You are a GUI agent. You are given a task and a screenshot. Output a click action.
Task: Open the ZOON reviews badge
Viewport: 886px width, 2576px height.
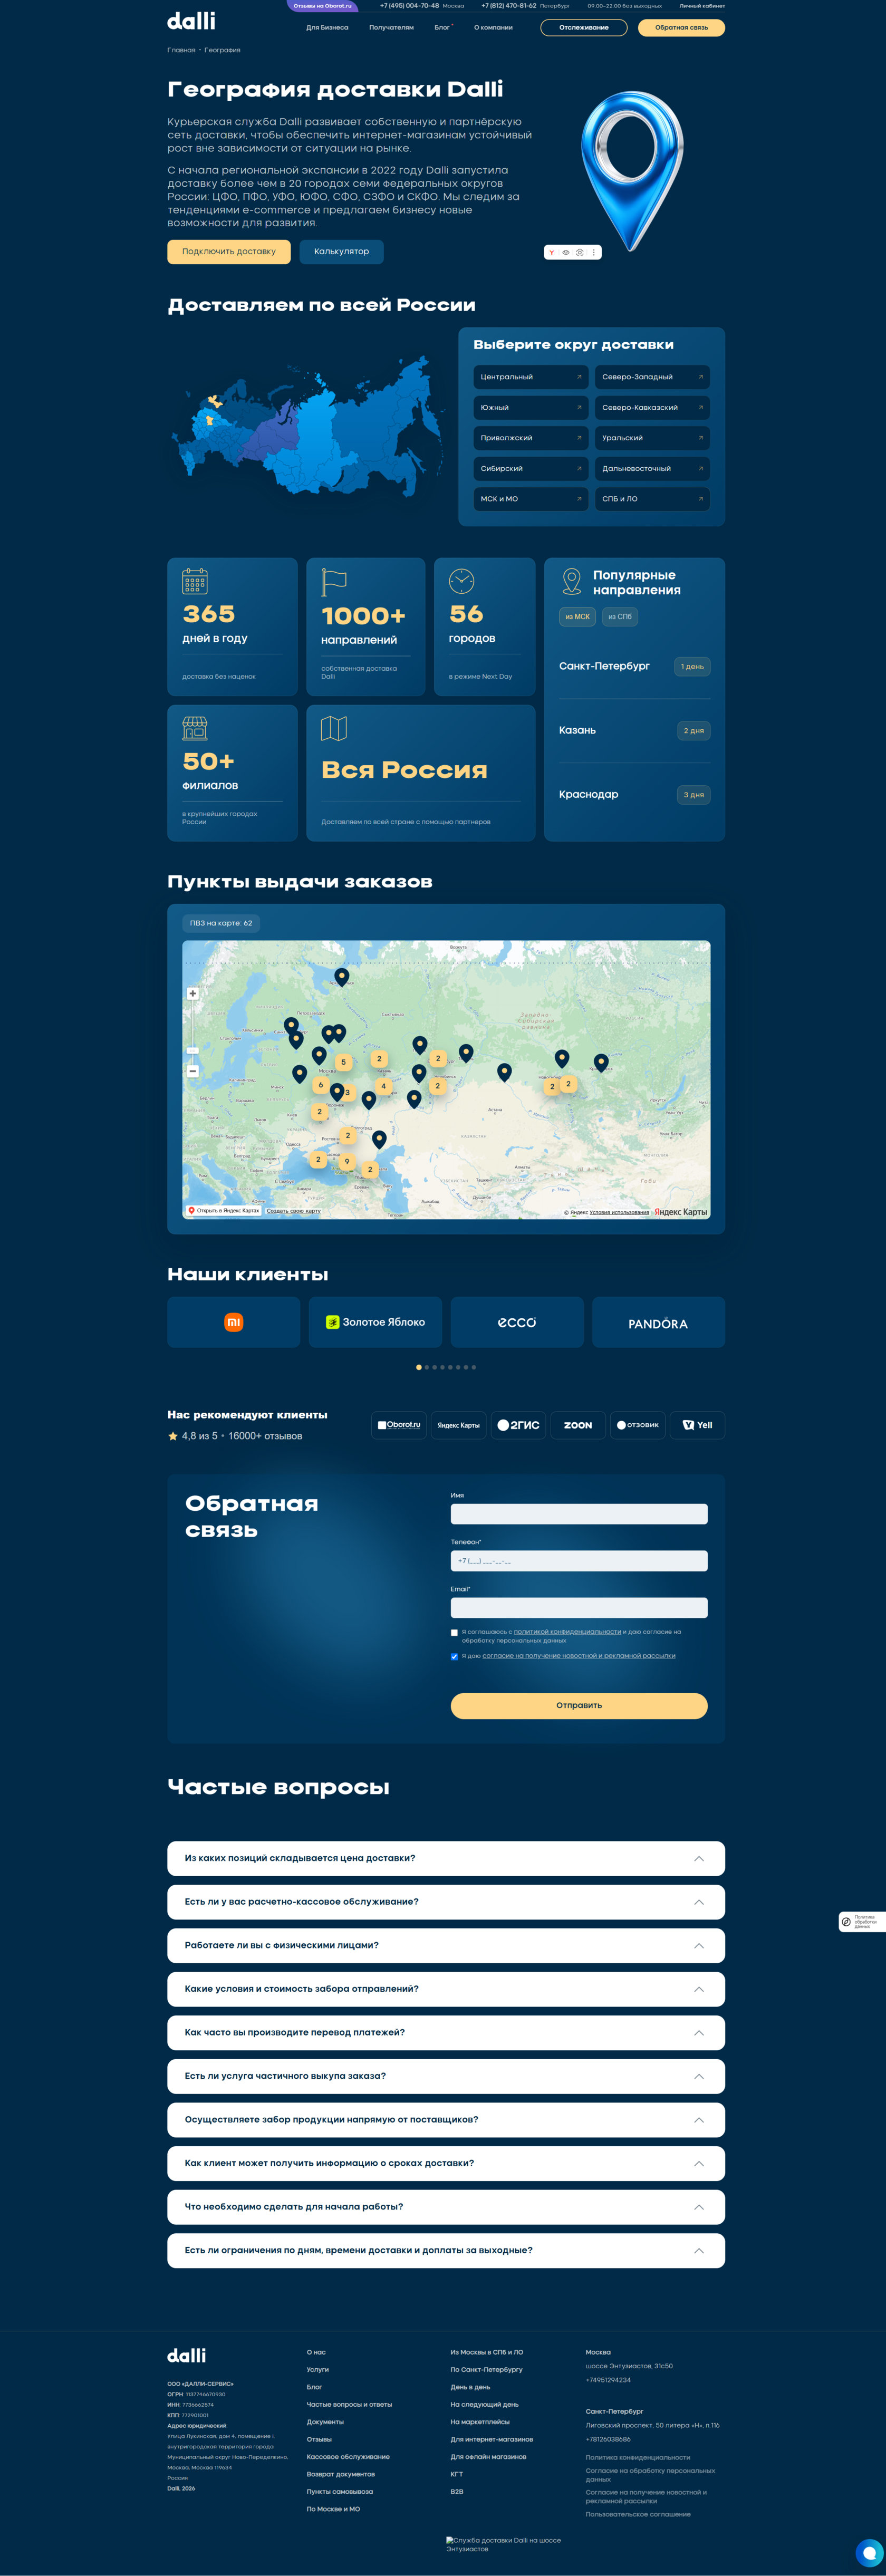point(578,1425)
